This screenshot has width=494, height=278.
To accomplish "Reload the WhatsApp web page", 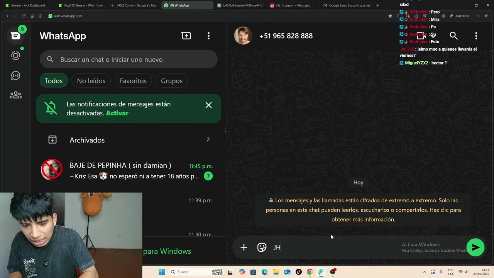I will pyautogui.click(x=24, y=16).
